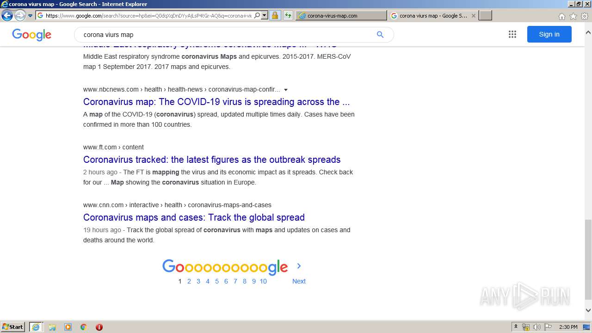592x333 pixels.
Task: Open the File Explorer taskbar icon
Action: point(52,327)
